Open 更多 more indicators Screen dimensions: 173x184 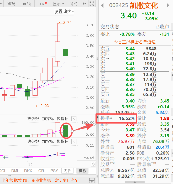tap(67, 171)
